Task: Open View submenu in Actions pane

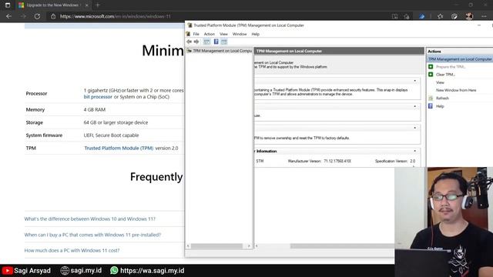Action: point(440,82)
